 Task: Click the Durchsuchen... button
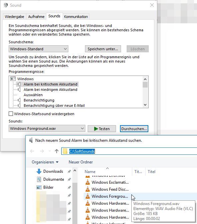click(134, 128)
